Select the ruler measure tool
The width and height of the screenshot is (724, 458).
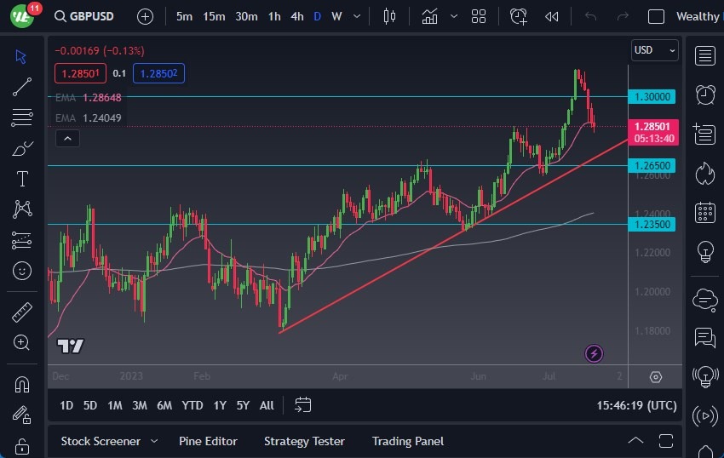coord(22,312)
